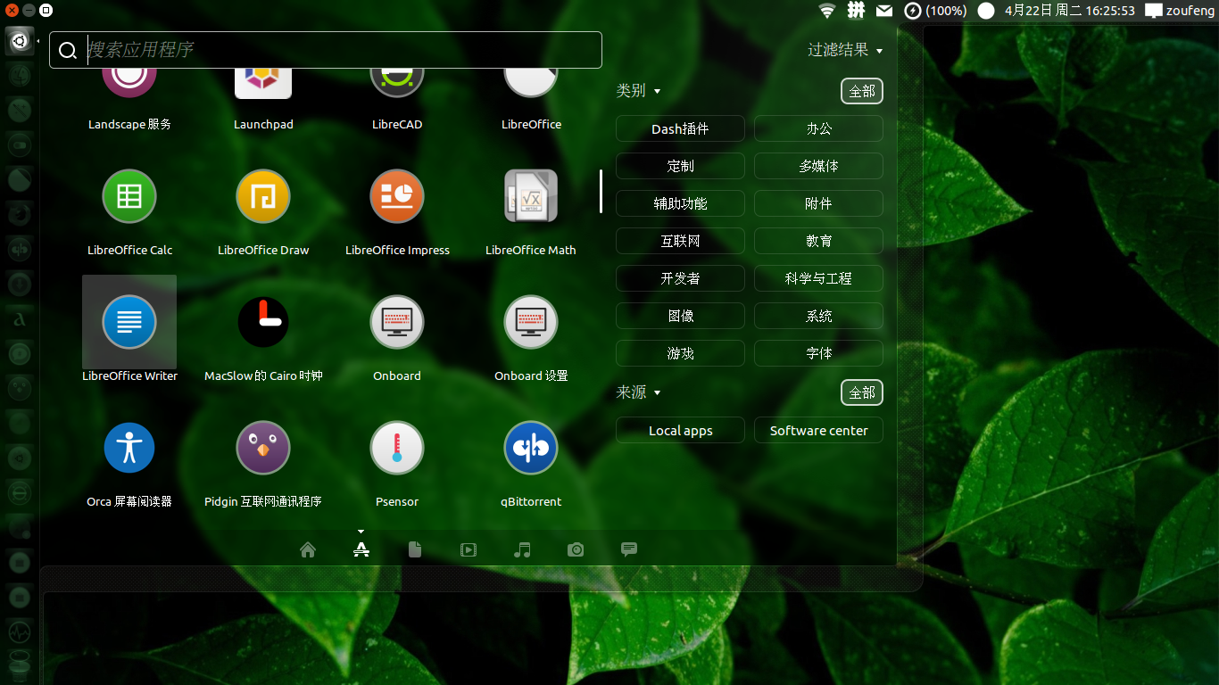Open the battery indicator showing 100%
1219x685 pixels.
(935, 11)
